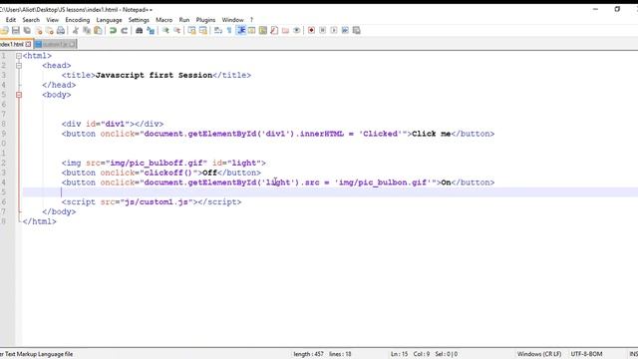Click 'length : 457' in status bar
Viewport: 638px width, 359px height.
point(308,354)
